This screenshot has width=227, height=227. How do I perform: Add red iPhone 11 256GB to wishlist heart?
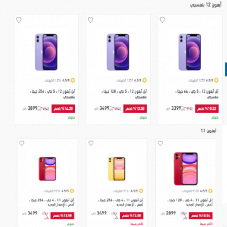(x=21, y=143)
